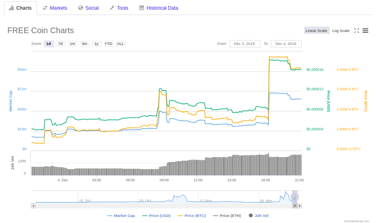Set zoom range to 3m
The image size is (376, 223).
(x=84, y=44)
